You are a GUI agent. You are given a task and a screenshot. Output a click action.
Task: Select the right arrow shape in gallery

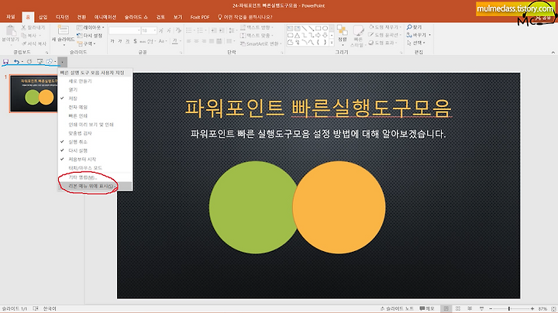coord(318,35)
